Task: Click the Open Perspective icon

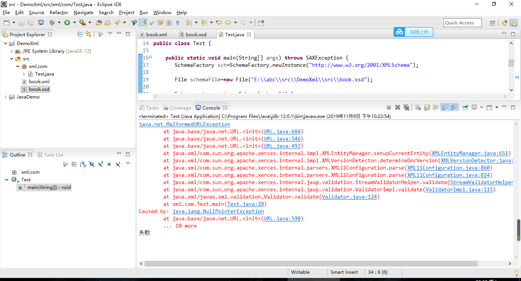Action: (x=492, y=23)
